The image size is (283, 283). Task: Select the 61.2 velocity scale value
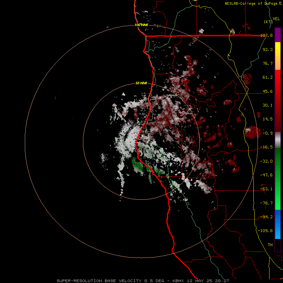click(x=268, y=77)
